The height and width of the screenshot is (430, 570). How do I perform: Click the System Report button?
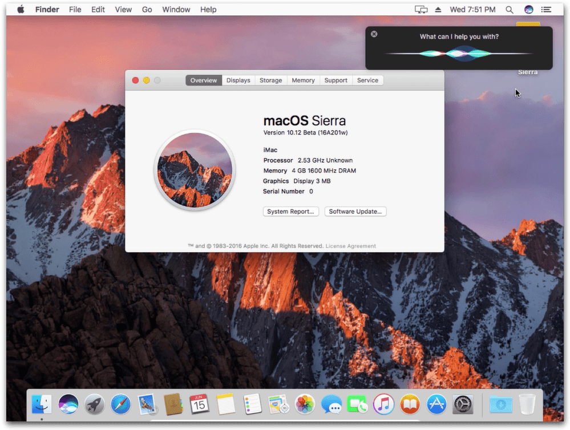click(291, 212)
